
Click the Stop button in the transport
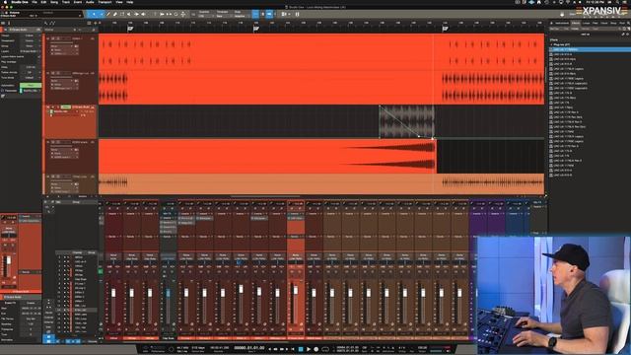(300, 349)
